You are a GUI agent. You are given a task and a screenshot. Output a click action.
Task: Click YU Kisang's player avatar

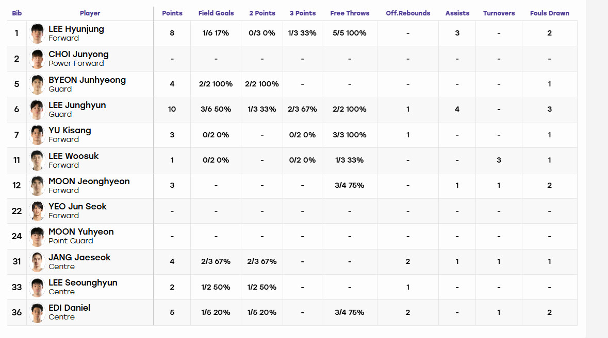coord(37,135)
